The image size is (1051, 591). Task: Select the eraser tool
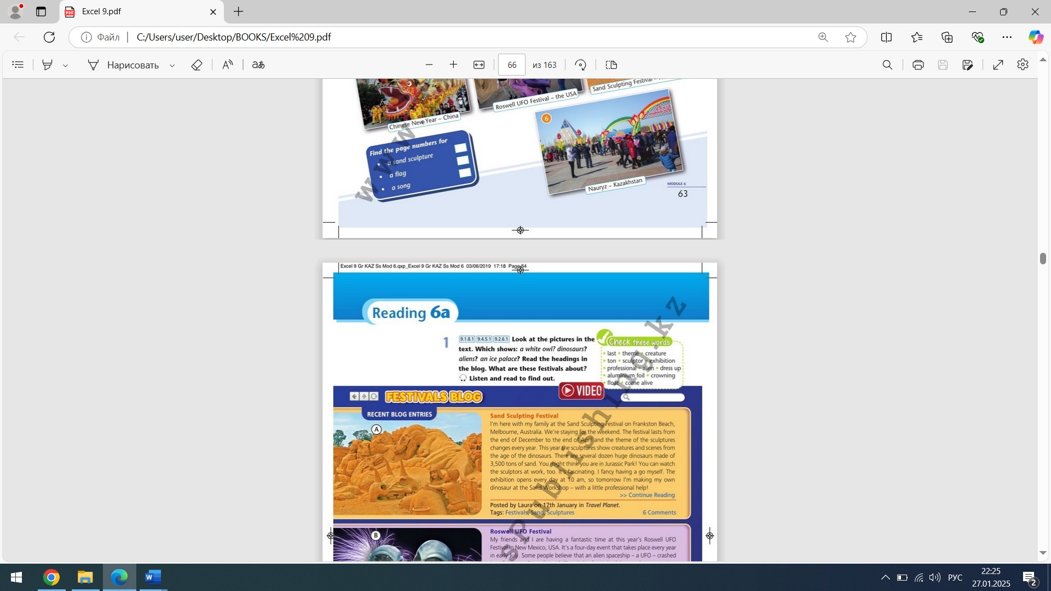tap(197, 65)
